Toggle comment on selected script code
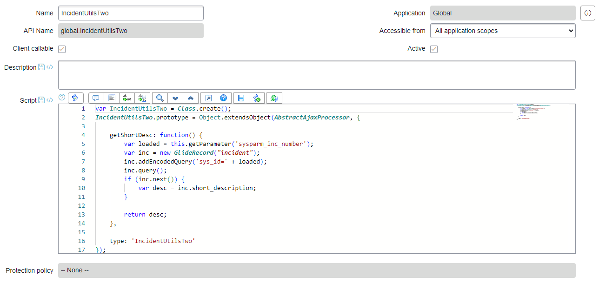The height and width of the screenshot is (283, 599). coord(96,98)
